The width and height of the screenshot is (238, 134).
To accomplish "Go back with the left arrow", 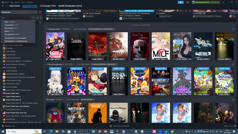I will tap(3, 6).
